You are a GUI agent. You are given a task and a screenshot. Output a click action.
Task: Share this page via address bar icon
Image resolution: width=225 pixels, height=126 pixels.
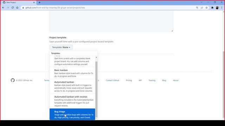point(202,8)
